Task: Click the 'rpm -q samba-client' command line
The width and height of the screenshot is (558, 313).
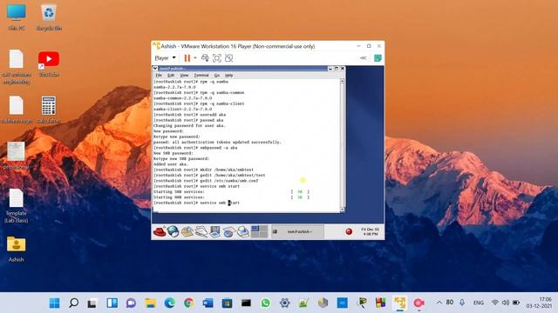Action: [199, 103]
